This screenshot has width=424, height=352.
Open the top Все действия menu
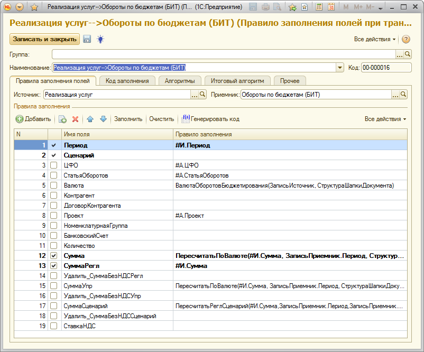point(374,40)
